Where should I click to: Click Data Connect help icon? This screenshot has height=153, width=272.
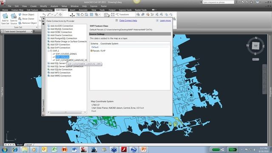coord(116,20)
